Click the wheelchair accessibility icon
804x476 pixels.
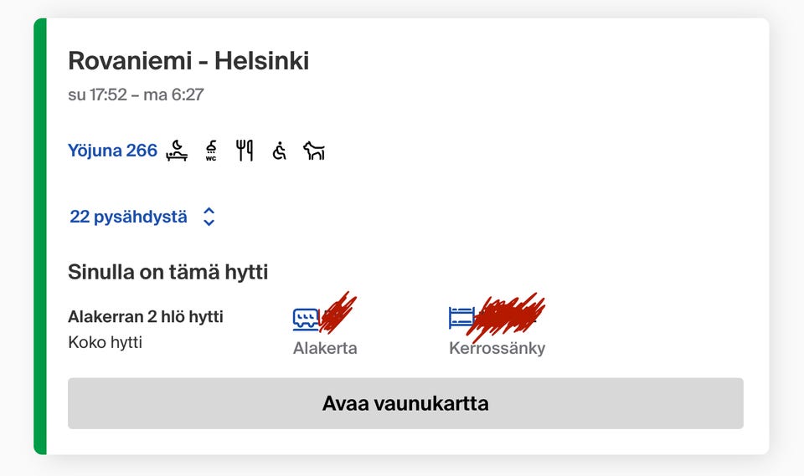(x=280, y=151)
